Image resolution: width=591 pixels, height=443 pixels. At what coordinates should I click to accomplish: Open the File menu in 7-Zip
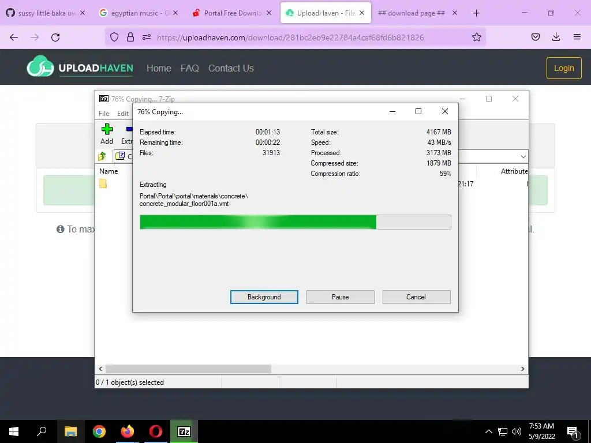coord(104,114)
